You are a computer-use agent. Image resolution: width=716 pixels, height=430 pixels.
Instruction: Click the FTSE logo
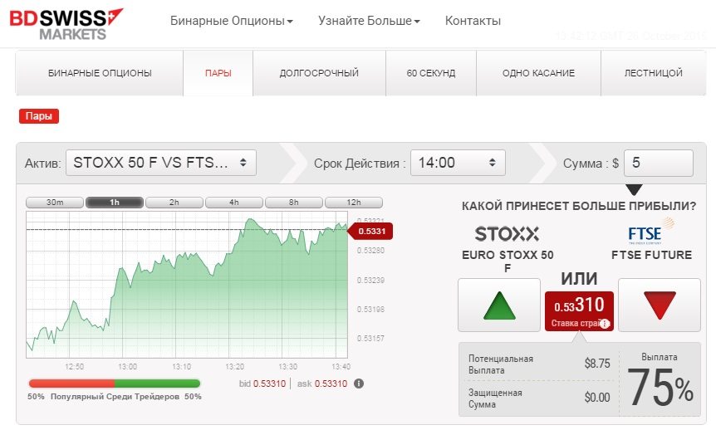tap(651, 232)
